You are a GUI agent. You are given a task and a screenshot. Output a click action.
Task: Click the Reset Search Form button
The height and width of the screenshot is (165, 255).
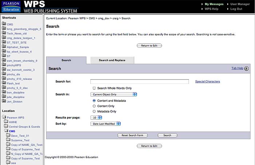click(133, 135)
